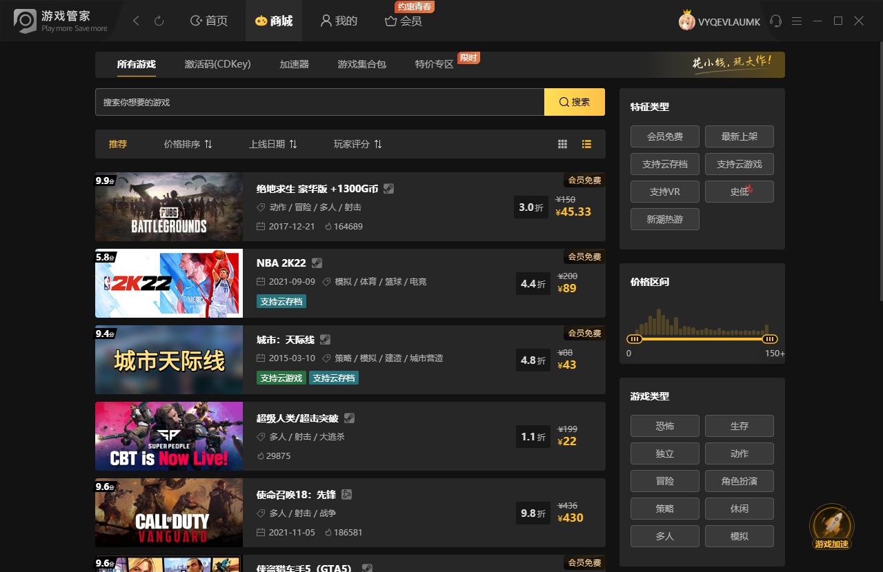This screenshot has height=572, width=883.
Task: Click the ¥45.33 price of 绝地求生
Action: pos(573,212)
